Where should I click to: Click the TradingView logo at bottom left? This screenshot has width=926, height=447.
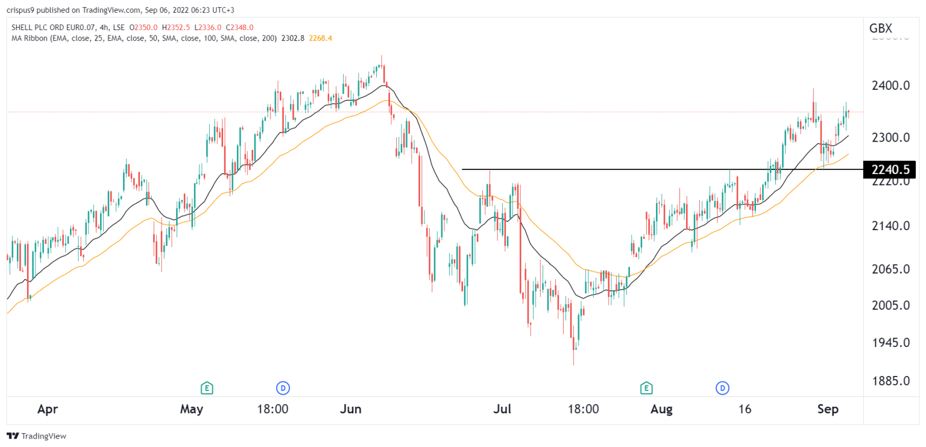pos(37,436)
